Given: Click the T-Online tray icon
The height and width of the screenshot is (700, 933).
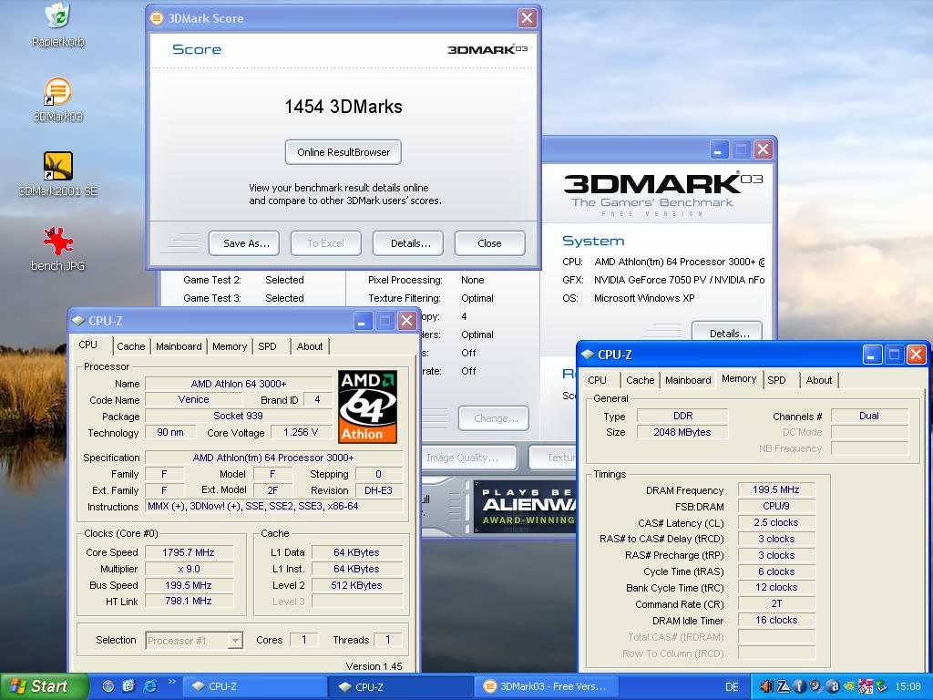Looking at the screenshot, I should click(866, 686).
